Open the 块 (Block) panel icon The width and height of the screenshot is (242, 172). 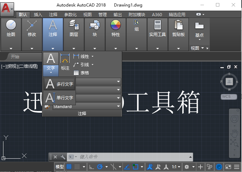[95, 25]
